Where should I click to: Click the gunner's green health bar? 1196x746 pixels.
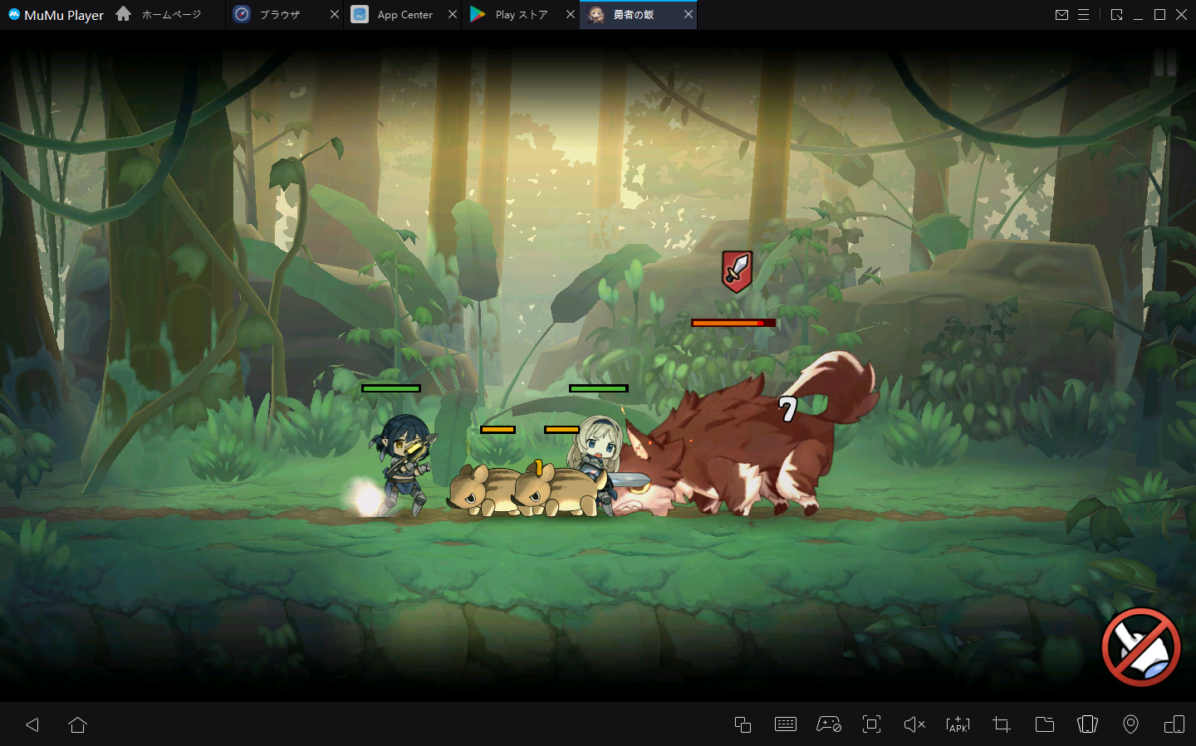pos(391,388)
